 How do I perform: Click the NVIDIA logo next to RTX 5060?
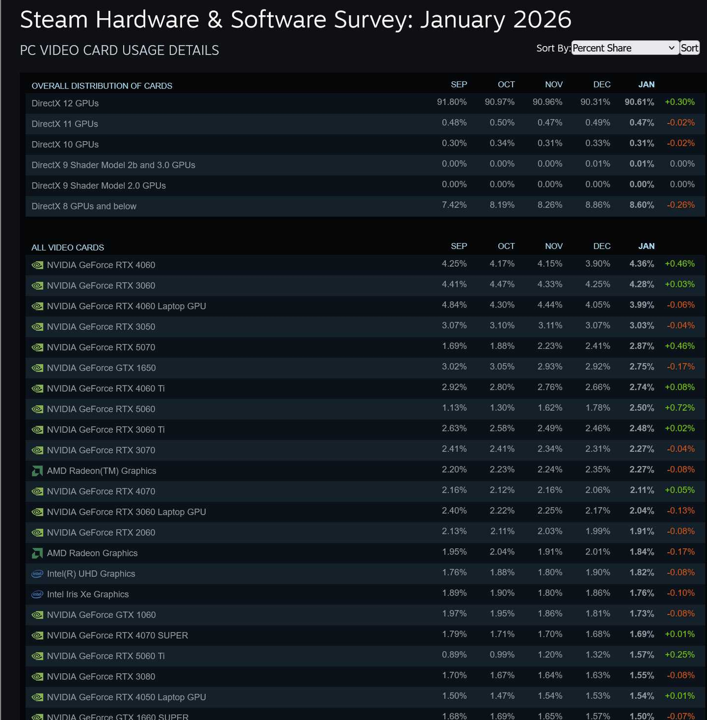click(37, 409)
